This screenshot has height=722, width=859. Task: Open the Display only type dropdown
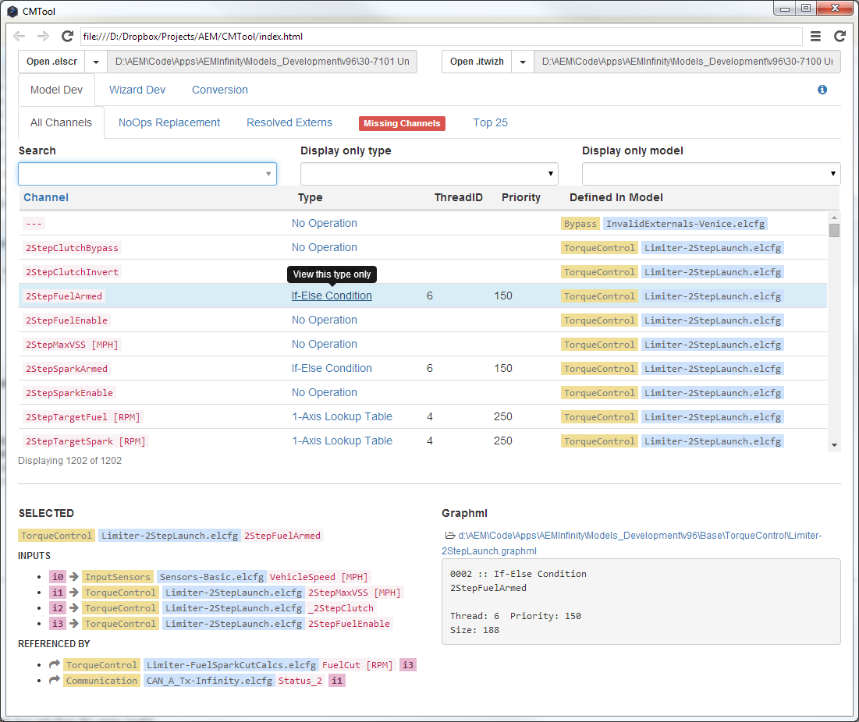coord(429,174)
